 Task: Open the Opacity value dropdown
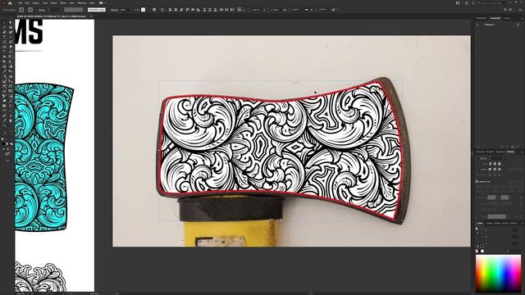(131, 10)
